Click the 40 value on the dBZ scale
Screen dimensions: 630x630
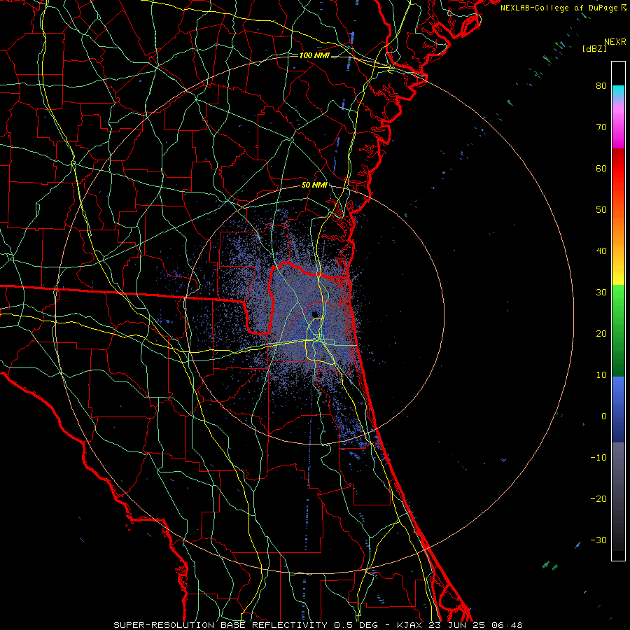(x=601, y=251)
